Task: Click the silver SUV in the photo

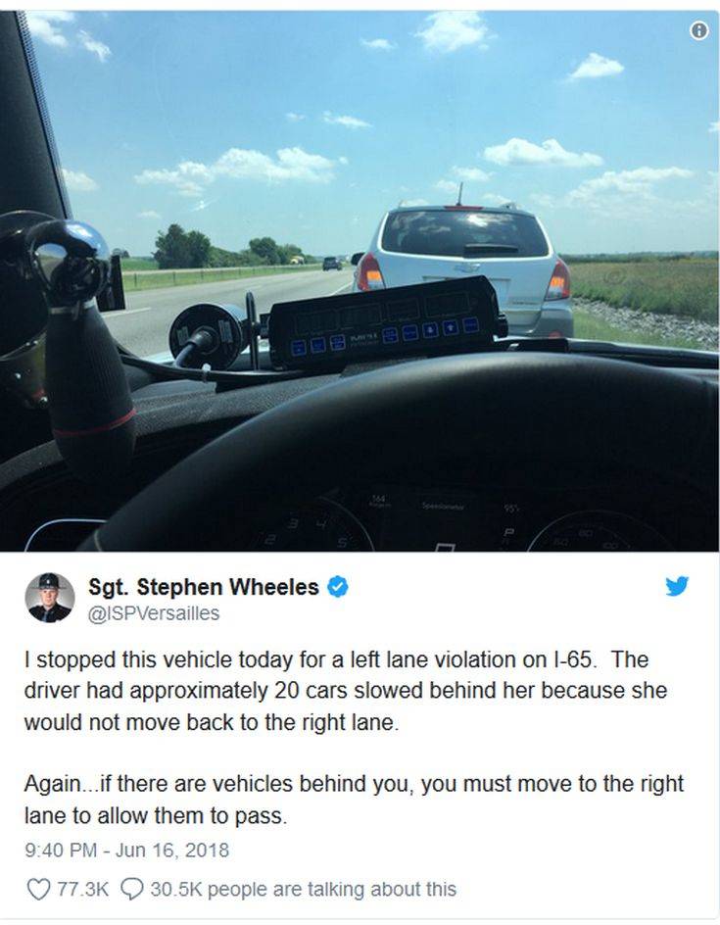Action: tap(463, 268)
